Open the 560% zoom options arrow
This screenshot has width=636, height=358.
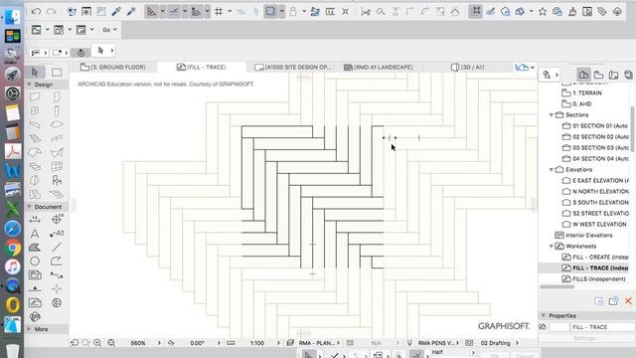(x=159, y=343)
